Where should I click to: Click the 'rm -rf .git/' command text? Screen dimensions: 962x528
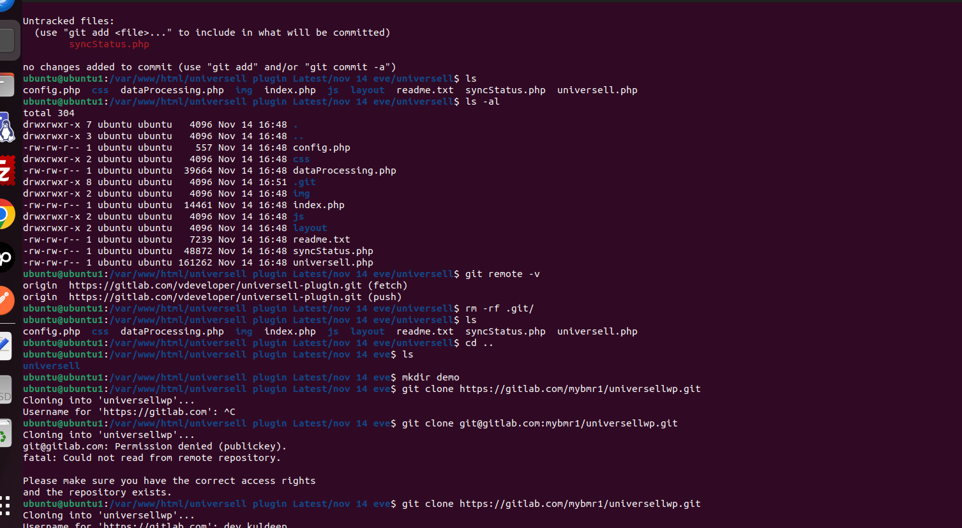tap(499, 308)
